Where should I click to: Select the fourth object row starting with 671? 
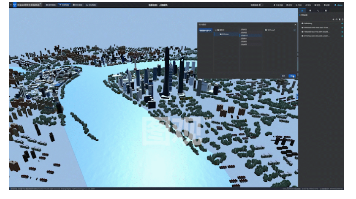click(x=321, y=36)
